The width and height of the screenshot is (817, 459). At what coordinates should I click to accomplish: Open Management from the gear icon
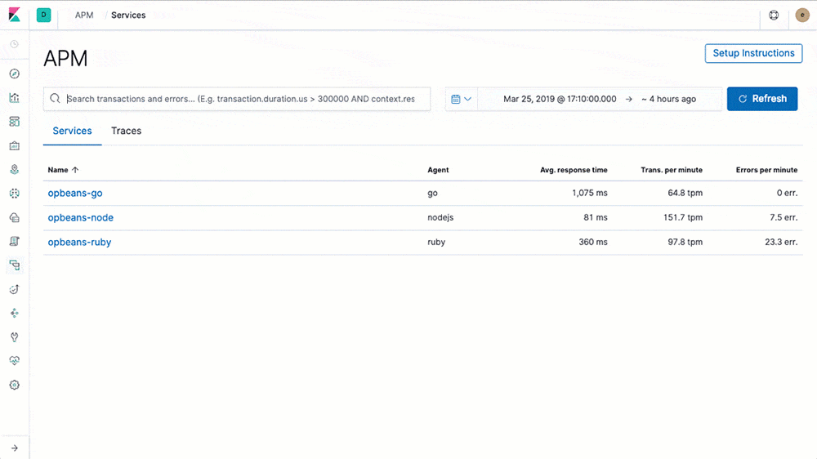pyautogui.click(x=14, y=385)
